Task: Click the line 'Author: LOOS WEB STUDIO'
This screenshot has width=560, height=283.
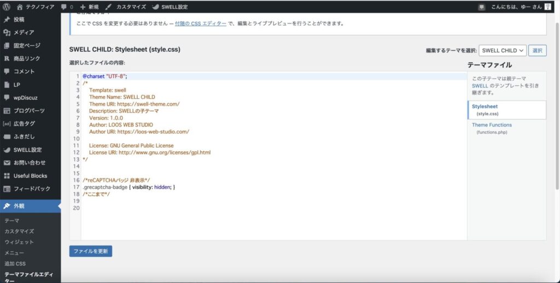Action: 121,125
